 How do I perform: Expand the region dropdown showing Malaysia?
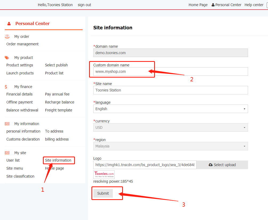[x=170, y=146]
